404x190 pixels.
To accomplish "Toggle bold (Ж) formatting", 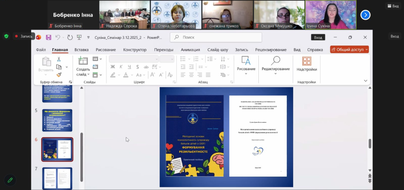I will coord(112,67).
